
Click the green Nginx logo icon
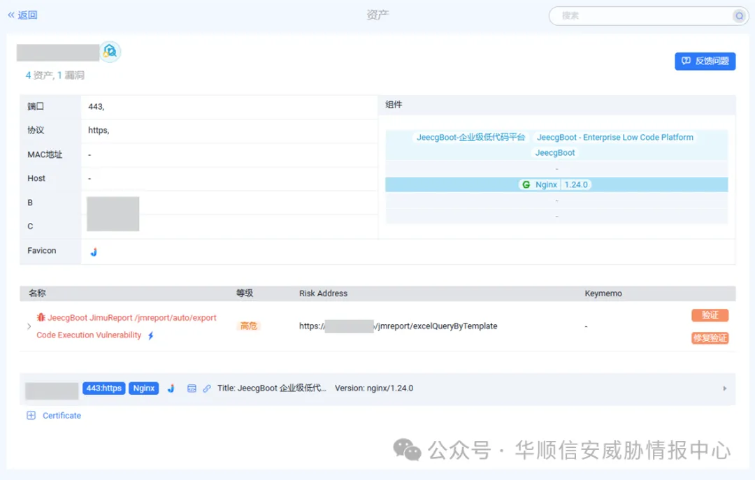526,185
